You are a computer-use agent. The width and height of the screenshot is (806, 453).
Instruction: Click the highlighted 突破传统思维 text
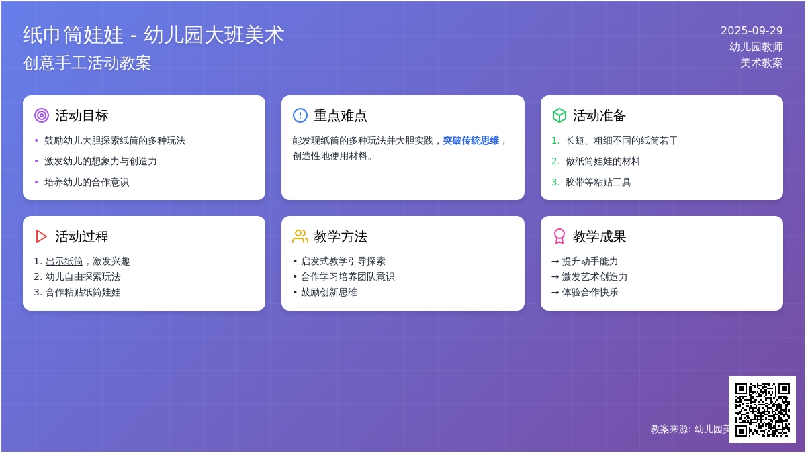[x=470, y=141]
